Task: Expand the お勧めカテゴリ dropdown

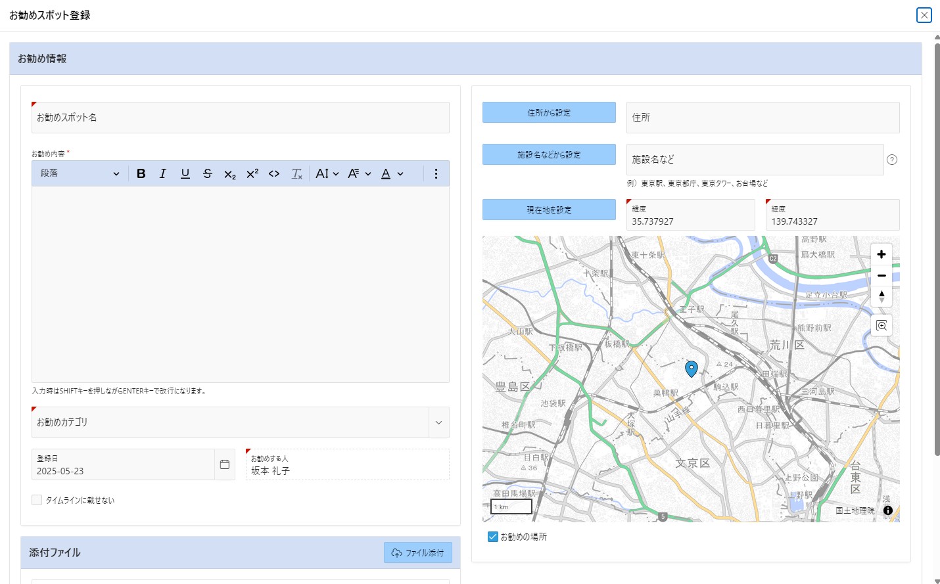Action: (438, 422)
